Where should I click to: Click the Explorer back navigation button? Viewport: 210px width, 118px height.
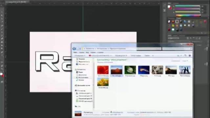(74, 49)
